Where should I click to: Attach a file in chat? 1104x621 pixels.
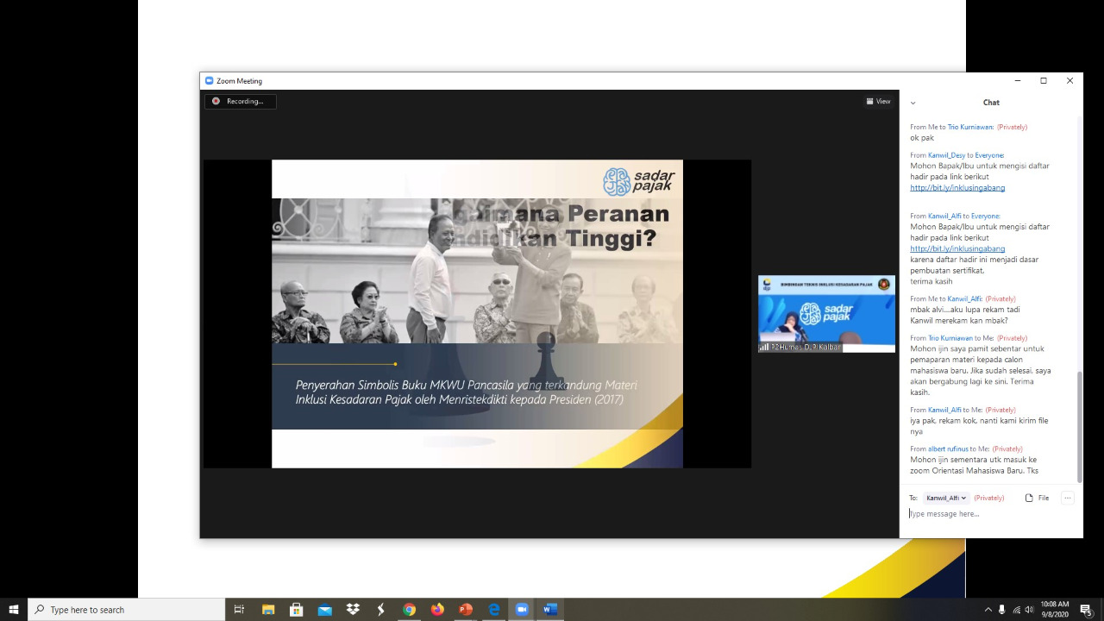1037,498
